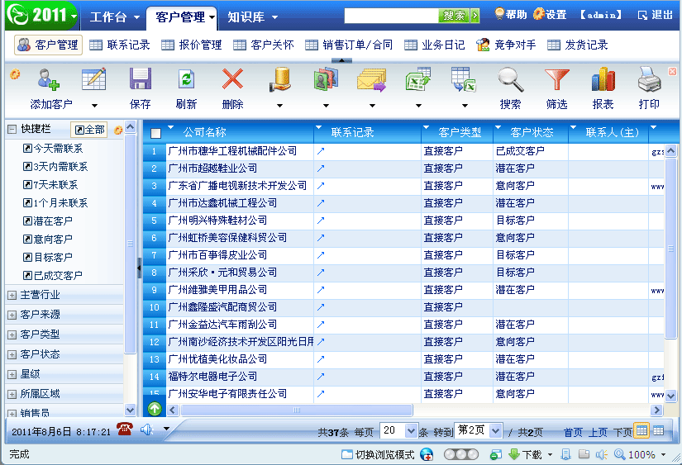Switch to the 报价管理 tab

click(192, 45)
